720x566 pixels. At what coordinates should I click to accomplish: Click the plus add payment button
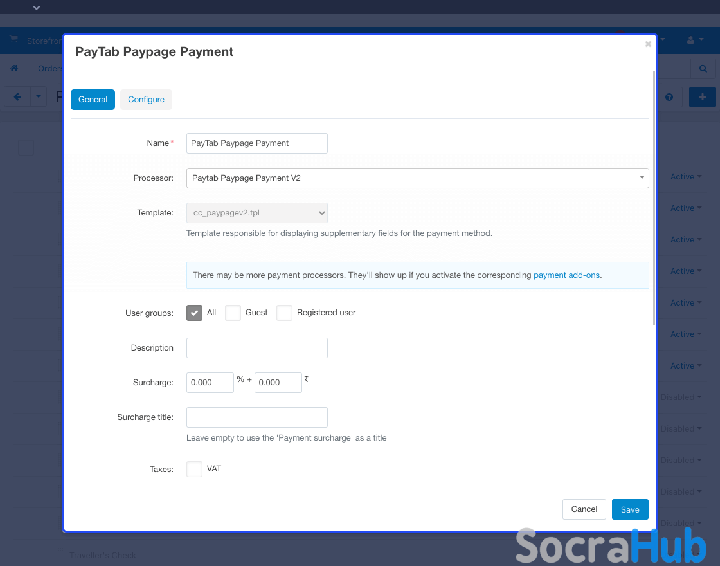702,97
